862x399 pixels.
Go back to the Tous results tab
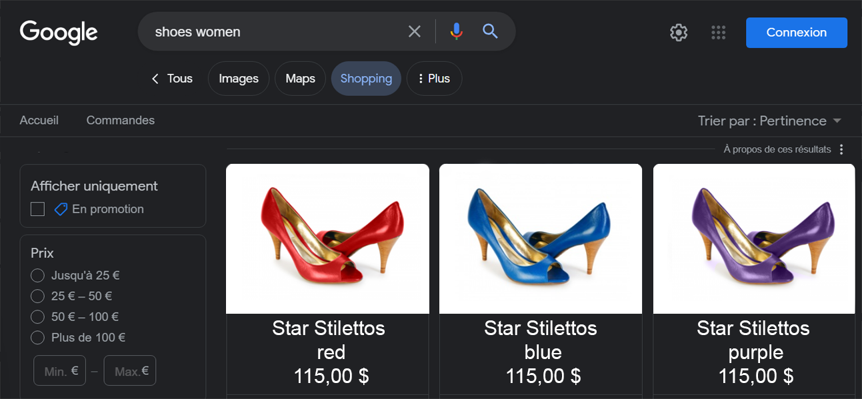pyautogui.click(x=172, y=79)
